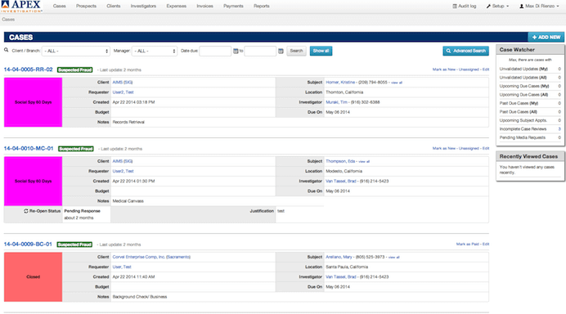Open case 14-04-0005-RR-02
Viewport: 566px width, 314px height.
click(x=28, y=70)
